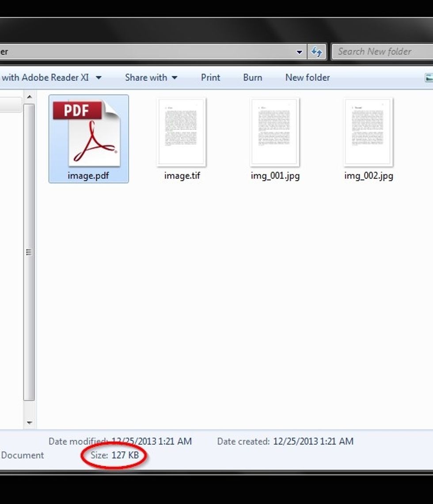Open the image.pdf file via its PDF icon
The height and width of the screenshot is (504, 433).
[87, 133]
